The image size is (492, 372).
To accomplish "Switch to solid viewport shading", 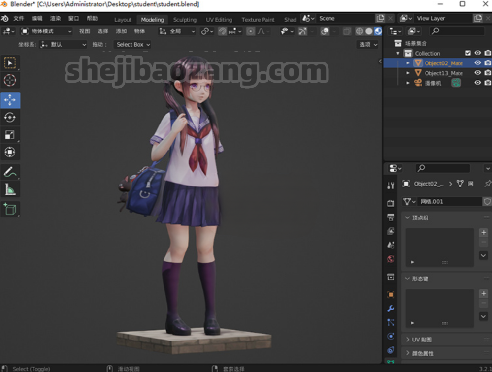I will pyautogui.click(x=369, y=31).
